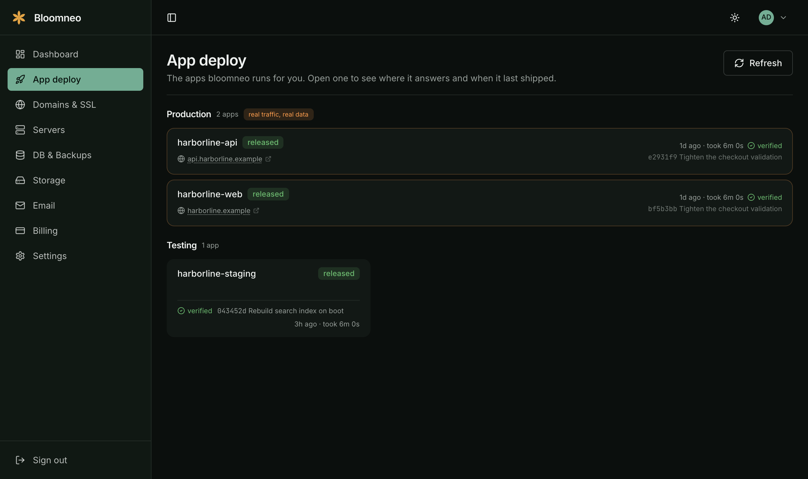Click the envelope icon for Email

(20, 205)
